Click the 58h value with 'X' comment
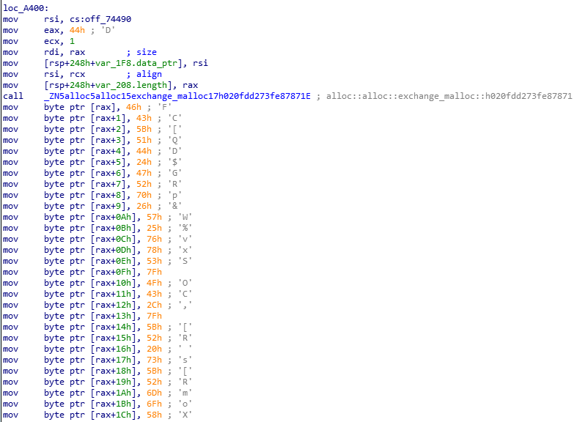585x422 pixels. 154,415
